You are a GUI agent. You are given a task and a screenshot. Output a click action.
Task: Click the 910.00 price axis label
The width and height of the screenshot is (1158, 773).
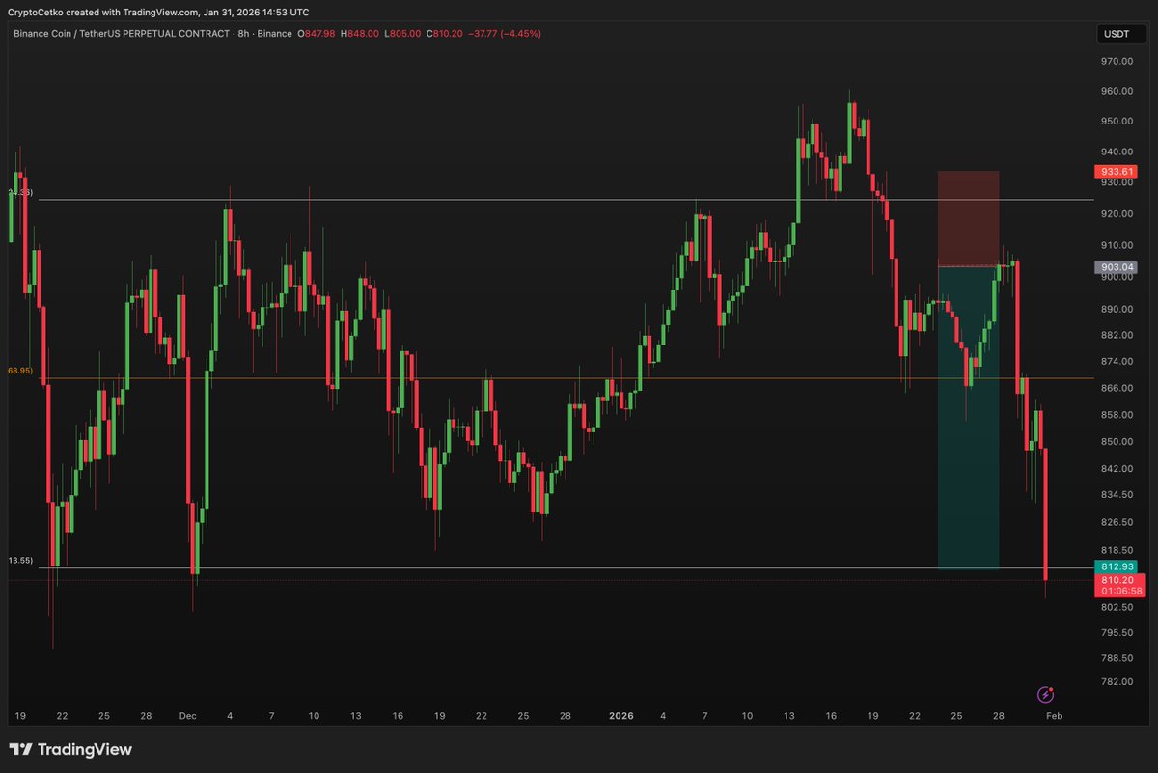(1117, 244)
